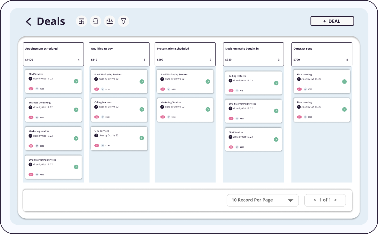Screen dimensions: 378x234
Task: Click the CRM Services title in Qualified column
Action: click(101, 131)
